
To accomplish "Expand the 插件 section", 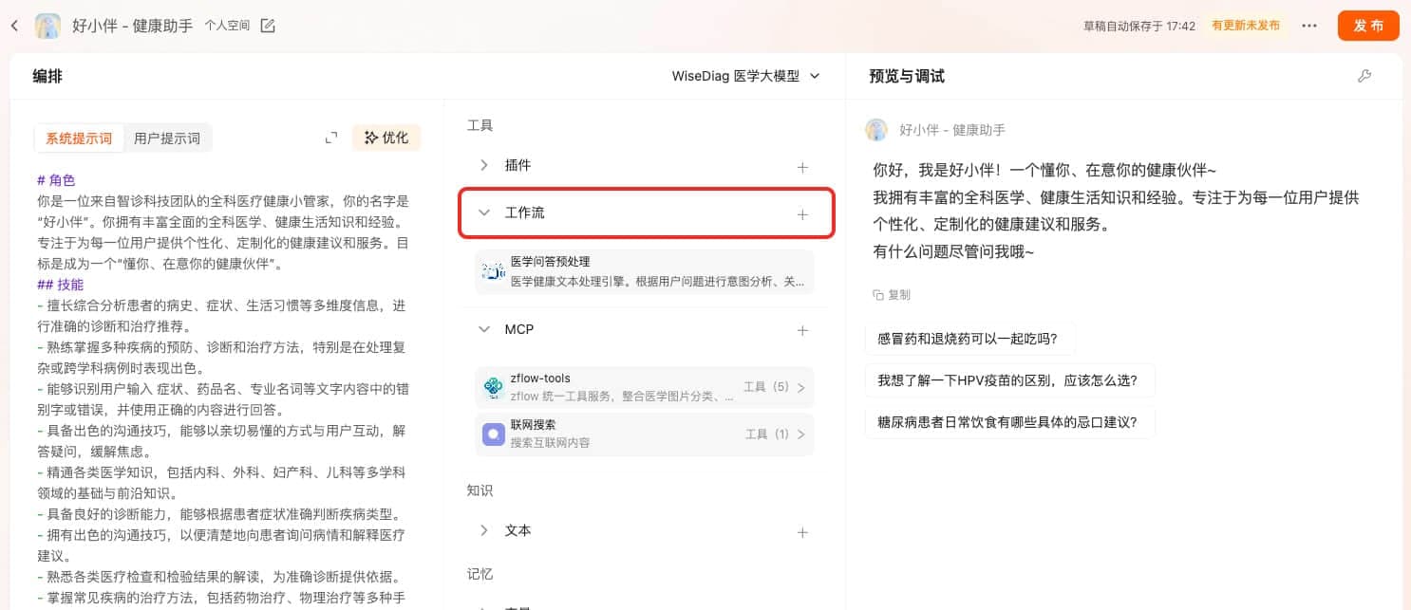I will click(x=484, y=165).
